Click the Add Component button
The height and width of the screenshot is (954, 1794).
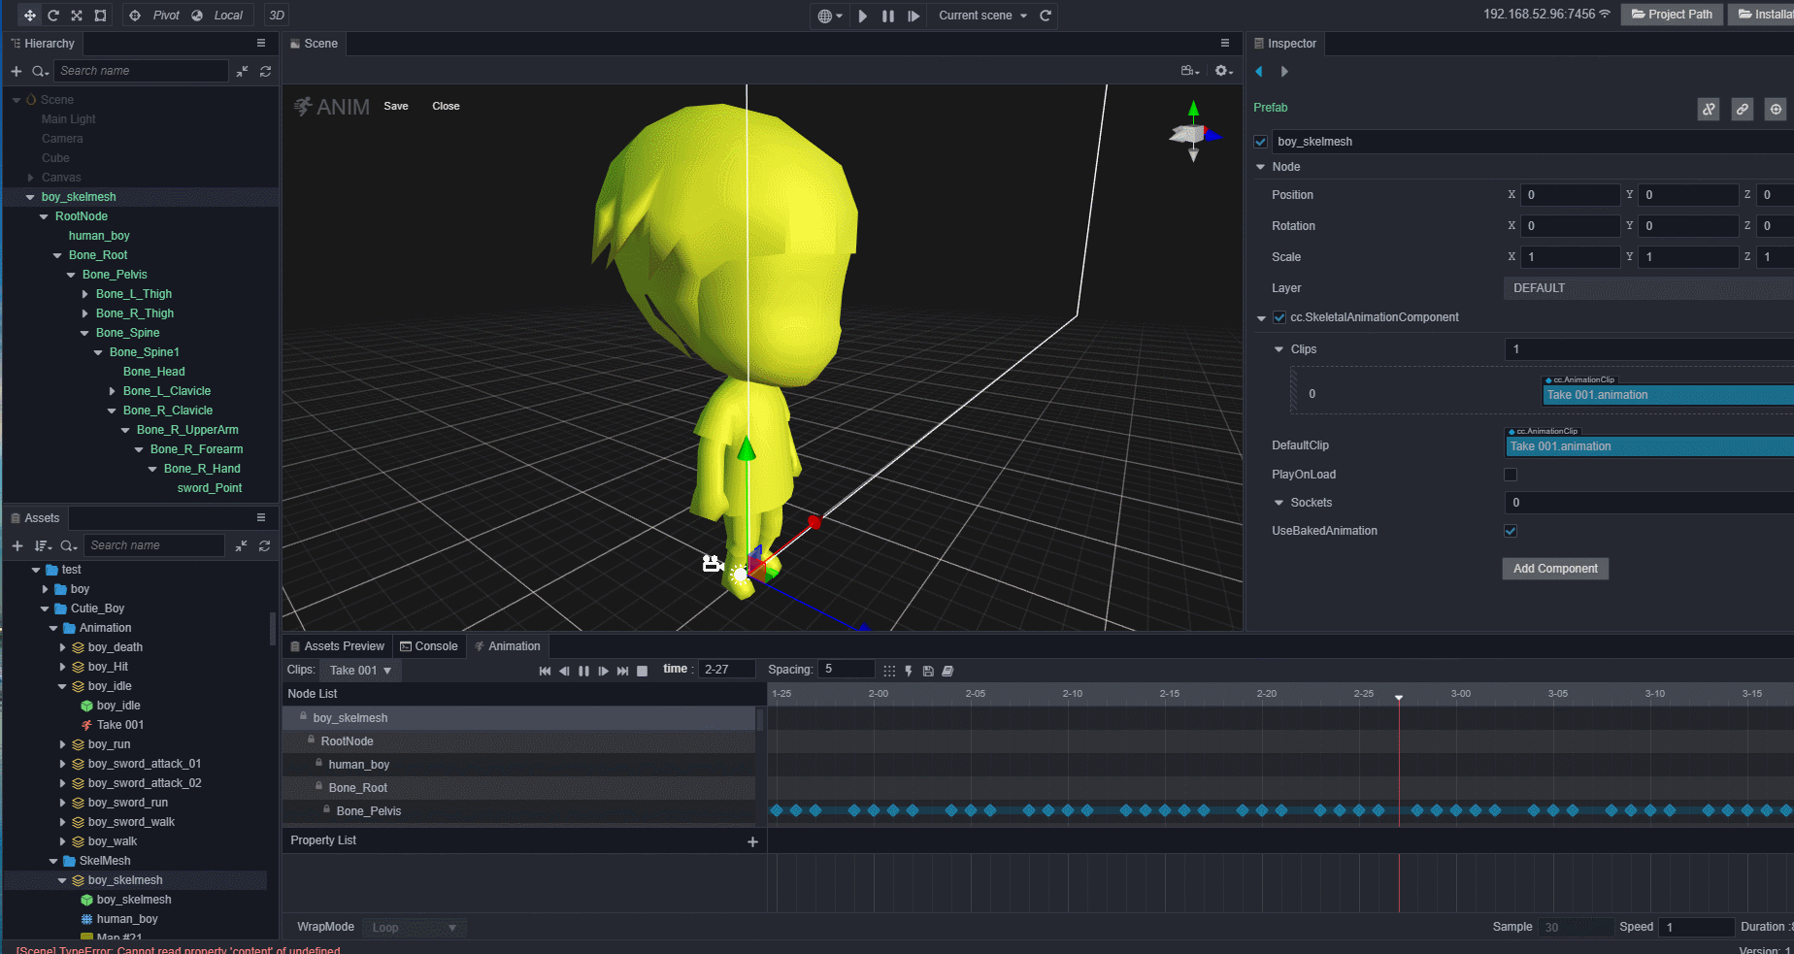point(1554,569)
